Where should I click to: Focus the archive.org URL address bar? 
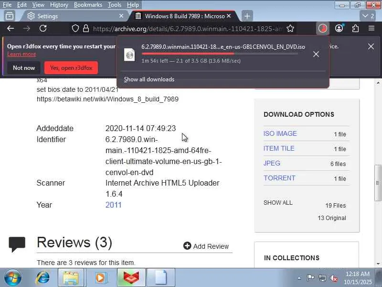(188, 29)
